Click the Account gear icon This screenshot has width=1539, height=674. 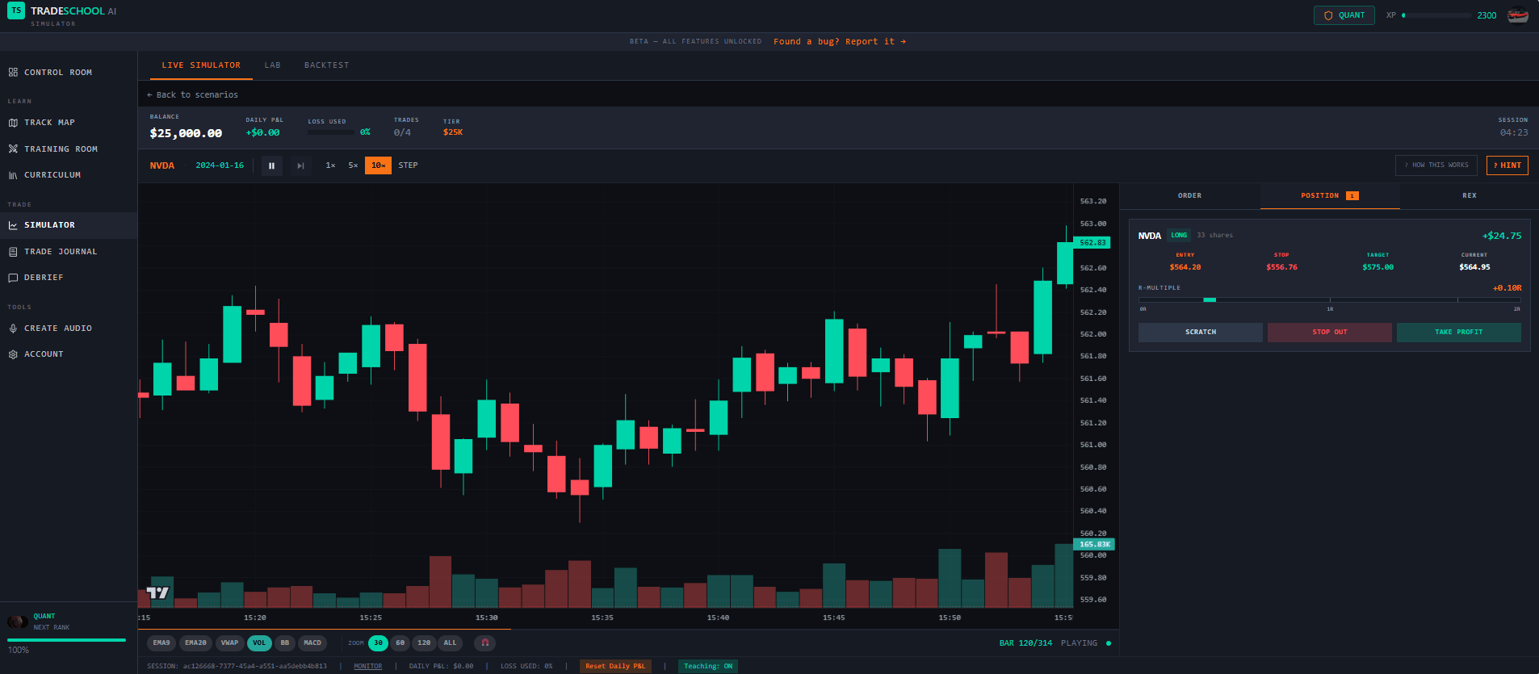click(13, 354)
